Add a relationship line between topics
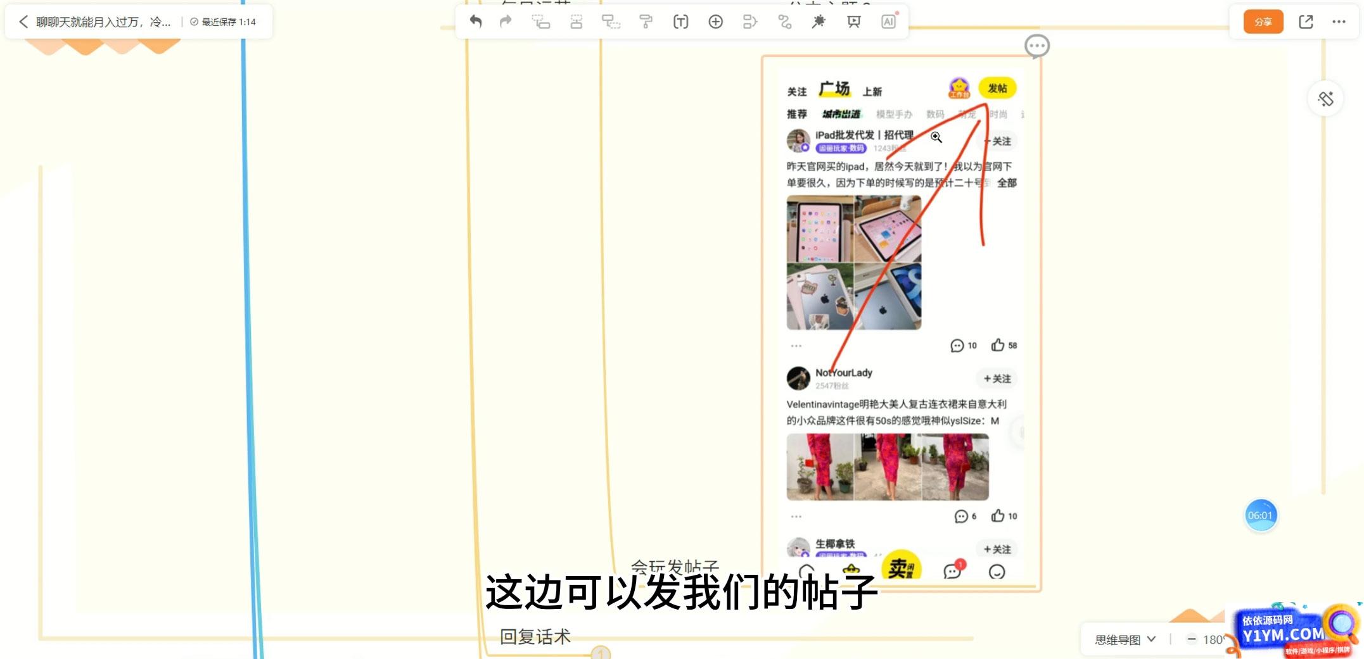This screenshot has height=659, width=1364. pos(785,22)
